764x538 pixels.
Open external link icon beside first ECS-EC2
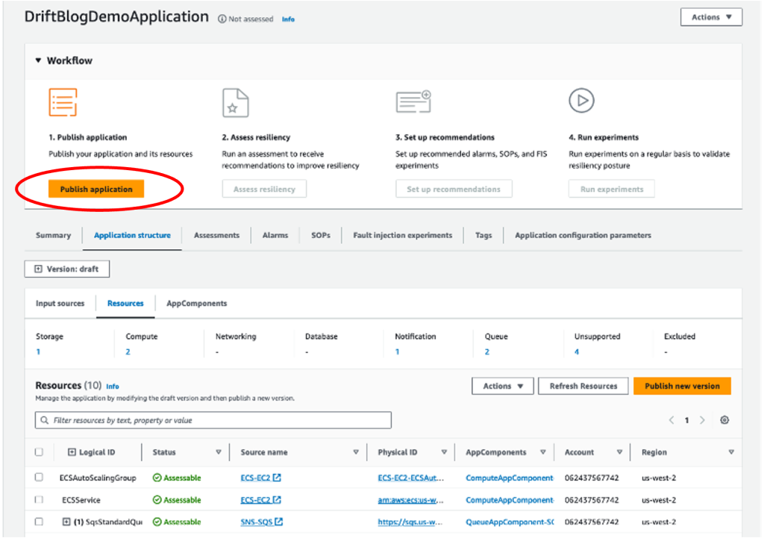pyautogui.click(x=277, y=478)
